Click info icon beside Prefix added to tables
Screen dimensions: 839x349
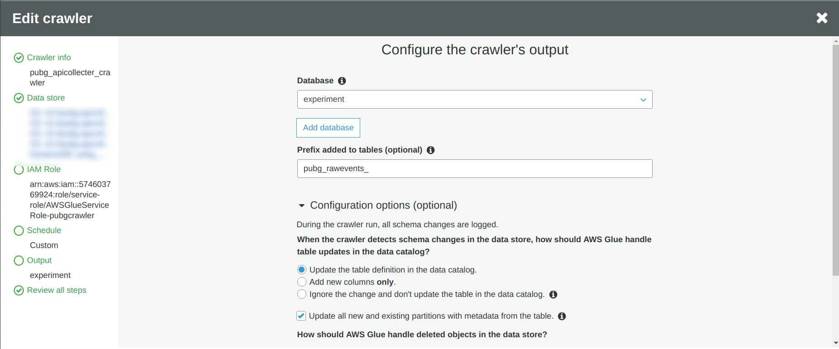pos(431,150)
